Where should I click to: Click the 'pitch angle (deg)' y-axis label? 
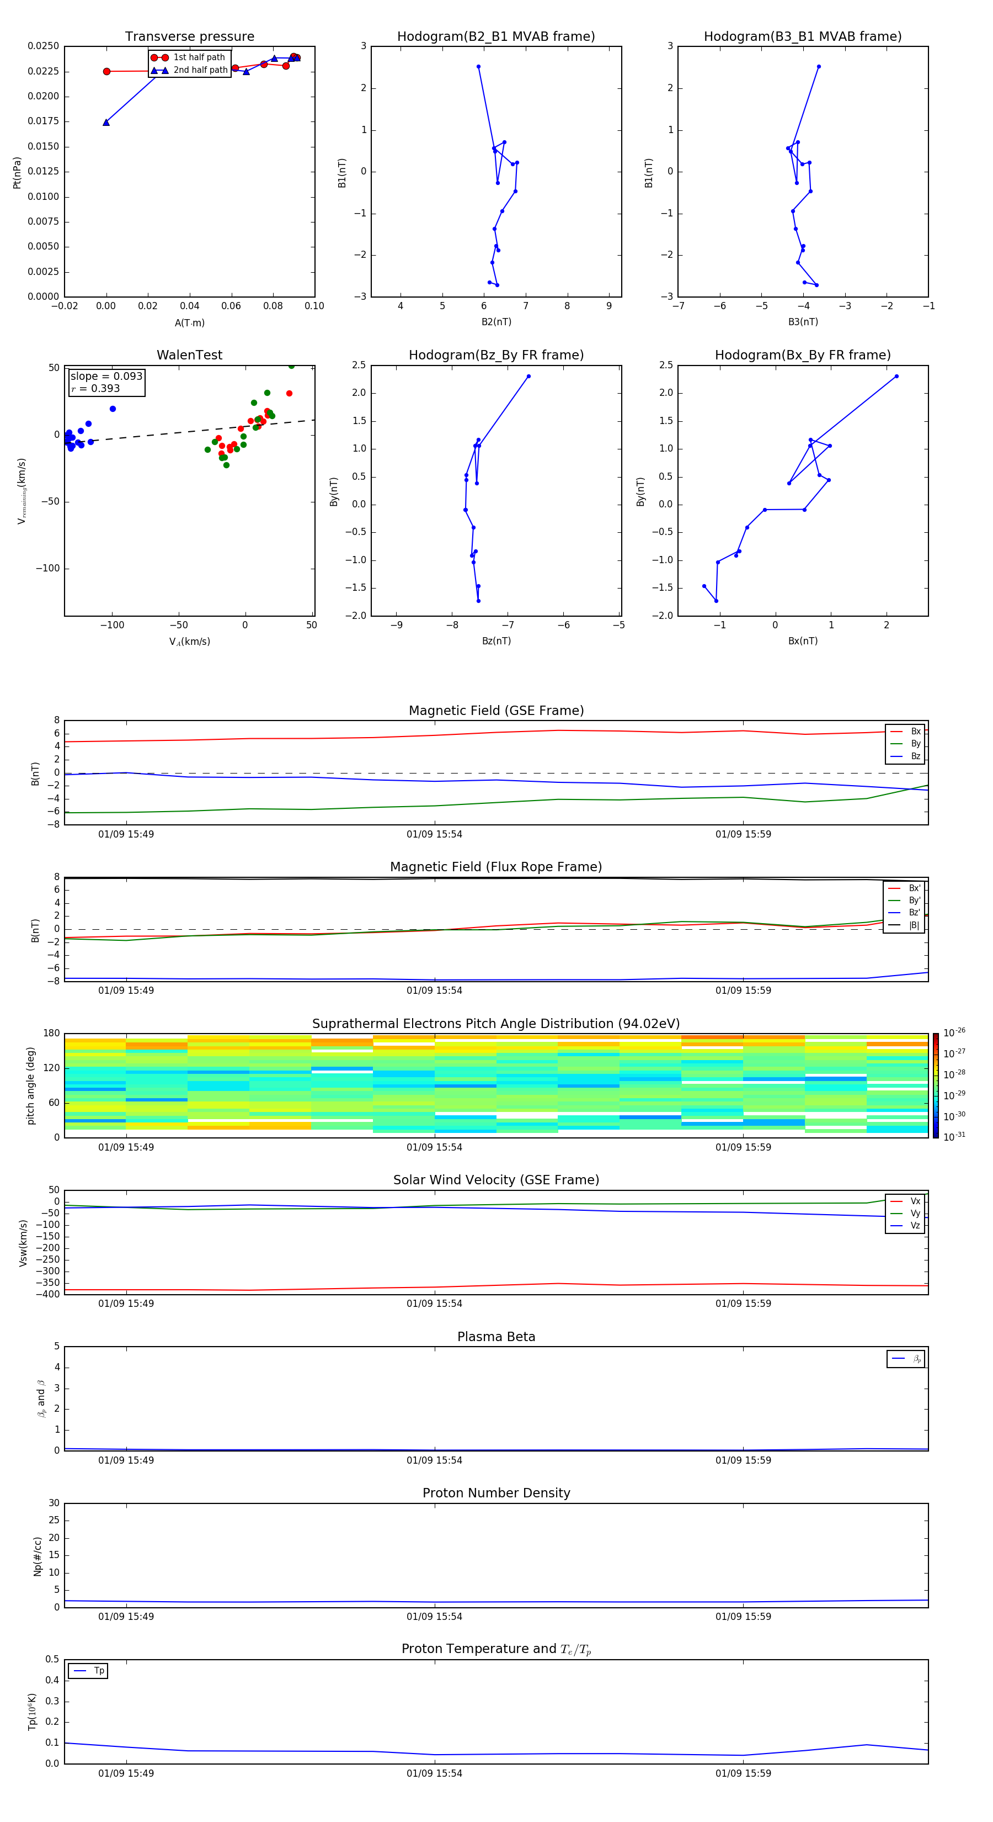(30, 1085)
